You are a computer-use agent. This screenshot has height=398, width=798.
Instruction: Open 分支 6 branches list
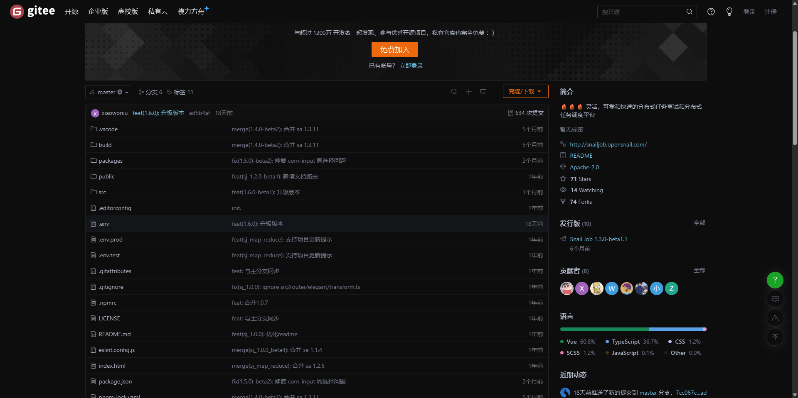(150, 92)
